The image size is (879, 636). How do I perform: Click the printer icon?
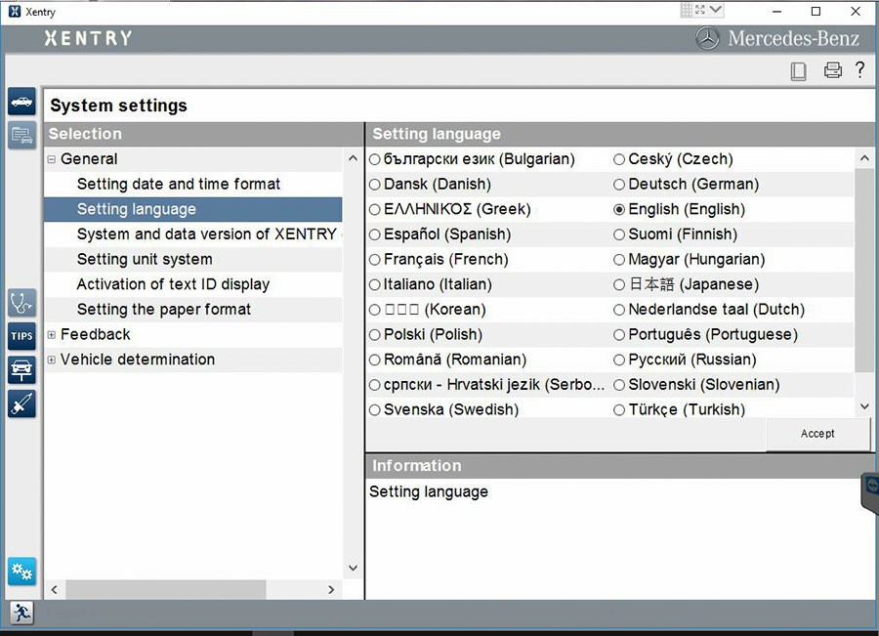[x=832, y=70]
